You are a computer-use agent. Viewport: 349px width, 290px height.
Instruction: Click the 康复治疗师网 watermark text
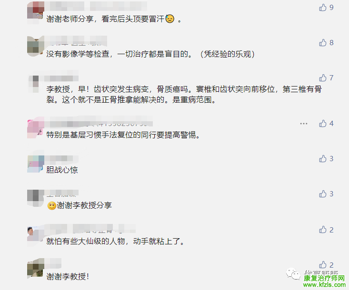[x=324, y=278]
